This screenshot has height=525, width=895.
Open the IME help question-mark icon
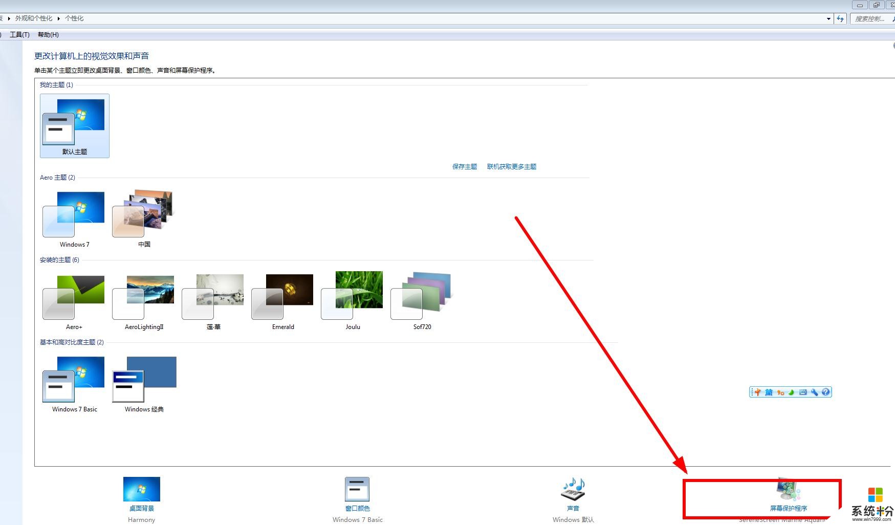tap(825, 392)
